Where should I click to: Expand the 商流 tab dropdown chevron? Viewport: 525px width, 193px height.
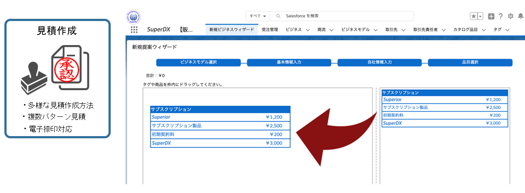point(331,30)
